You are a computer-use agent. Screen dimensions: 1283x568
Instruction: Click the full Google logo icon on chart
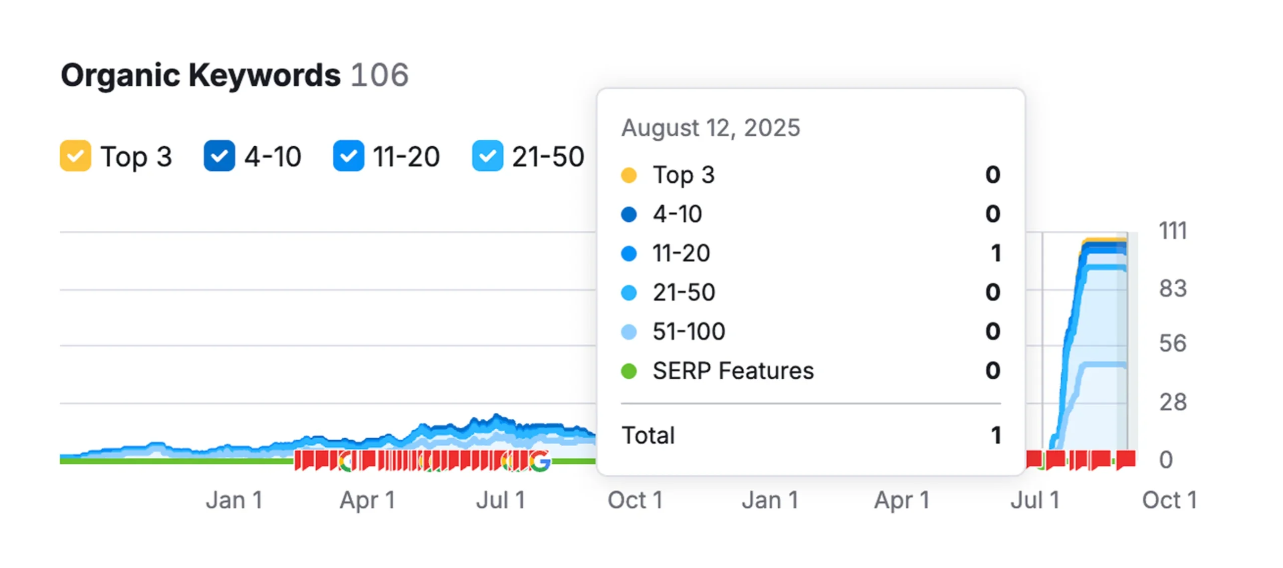coord(539,461)
